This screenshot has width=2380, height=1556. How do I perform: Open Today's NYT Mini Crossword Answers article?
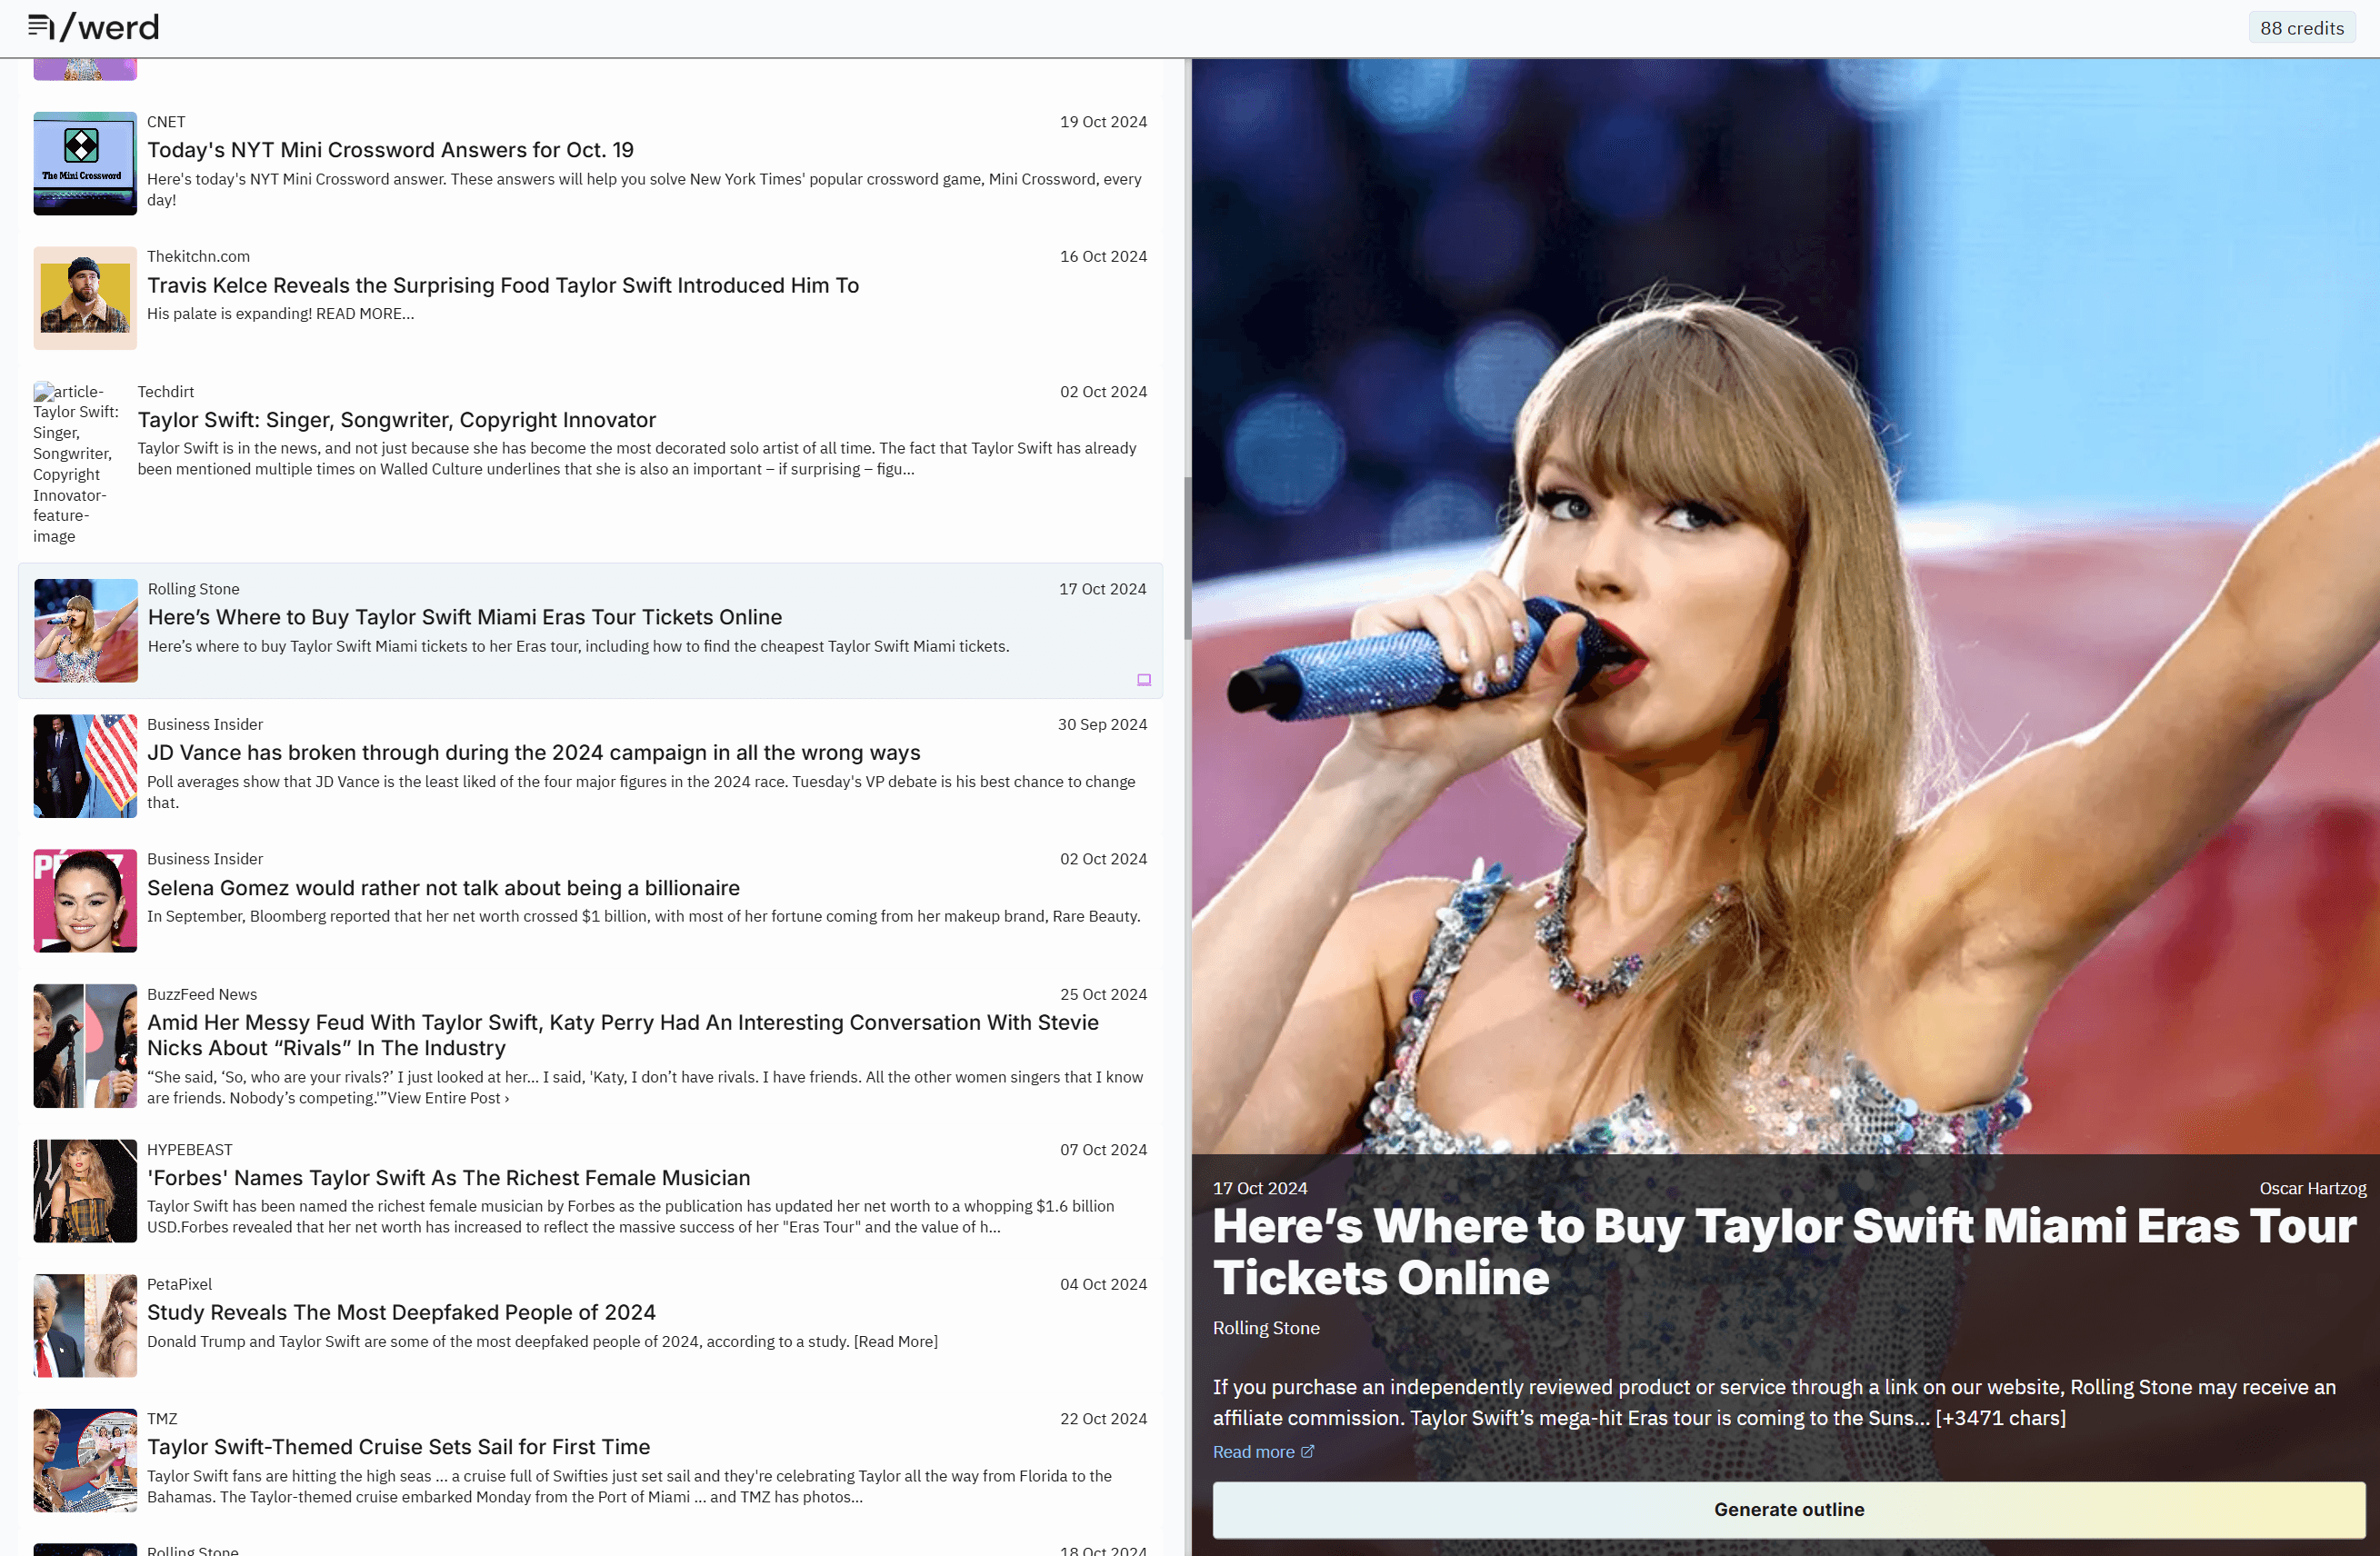390,150
